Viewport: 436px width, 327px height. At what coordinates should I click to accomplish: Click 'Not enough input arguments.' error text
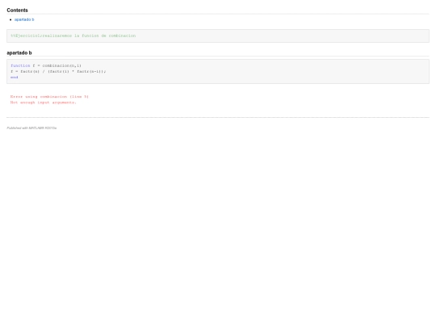tap(43, 103)
